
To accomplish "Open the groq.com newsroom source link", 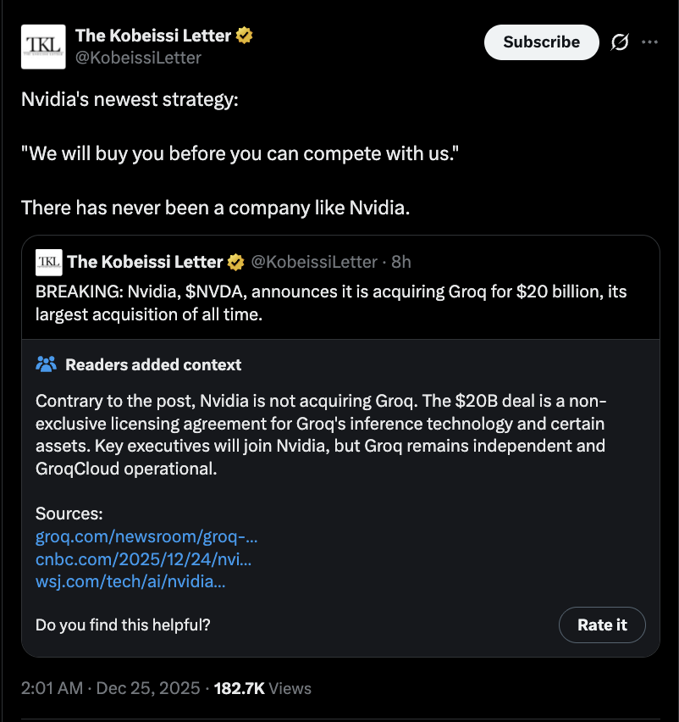I will (146, 536).
